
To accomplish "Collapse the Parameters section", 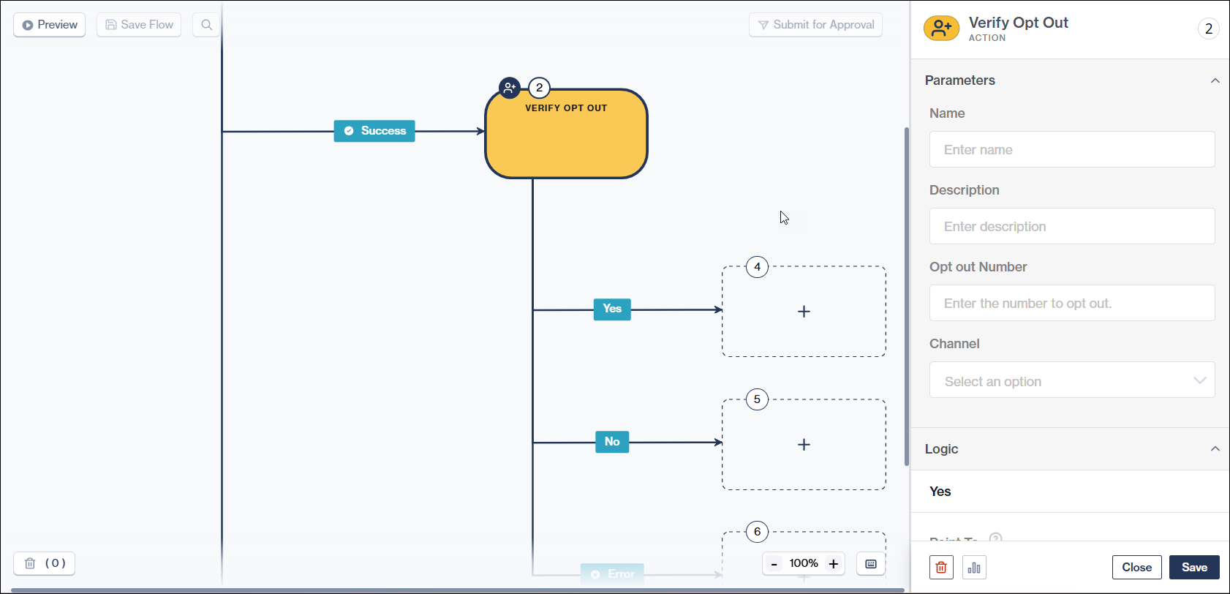I will tap(1215, 80).
